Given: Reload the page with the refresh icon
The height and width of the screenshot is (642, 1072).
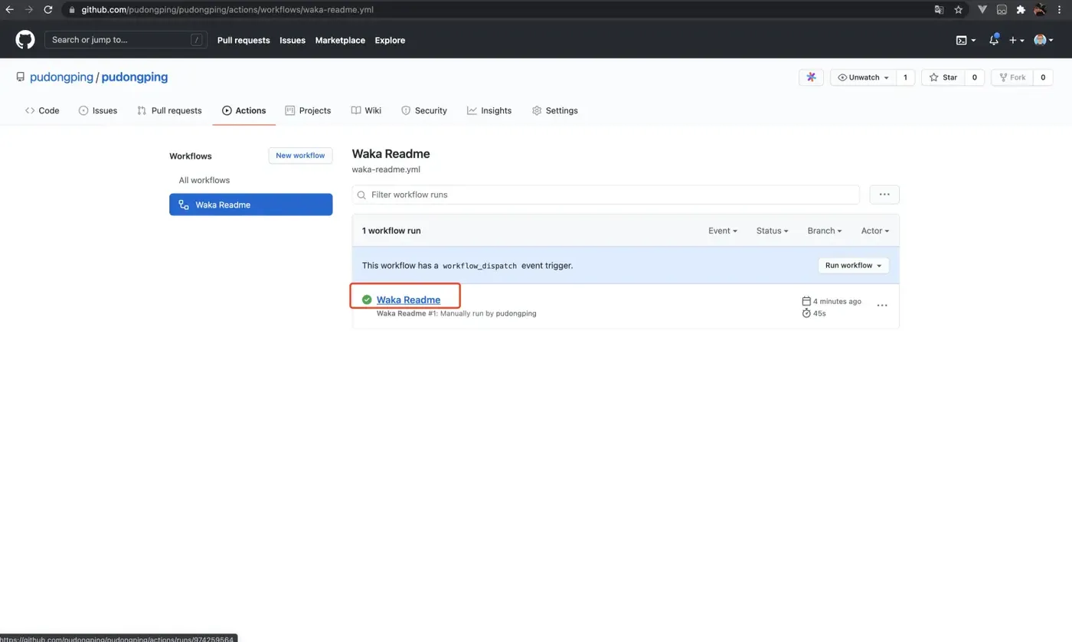Looking at the screenshot, I should pos(48,10).
